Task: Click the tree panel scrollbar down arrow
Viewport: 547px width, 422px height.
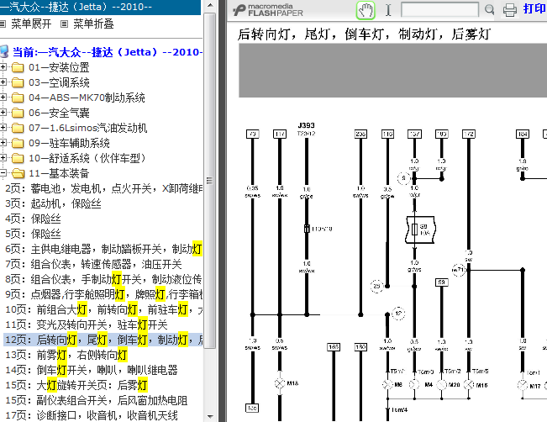Action: click(210, 417)
